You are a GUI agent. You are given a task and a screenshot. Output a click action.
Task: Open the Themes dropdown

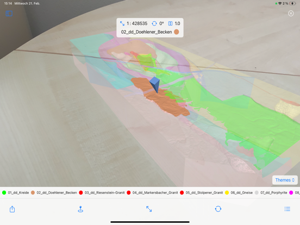285,180
